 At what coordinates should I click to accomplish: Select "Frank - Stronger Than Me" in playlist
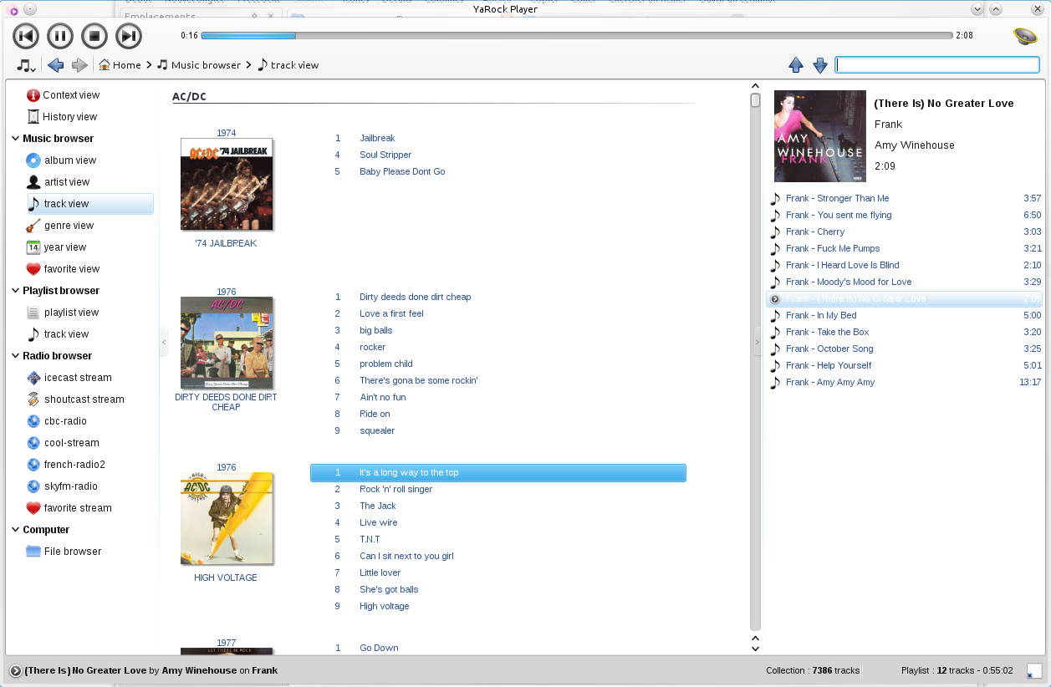[x=905, y=198]
